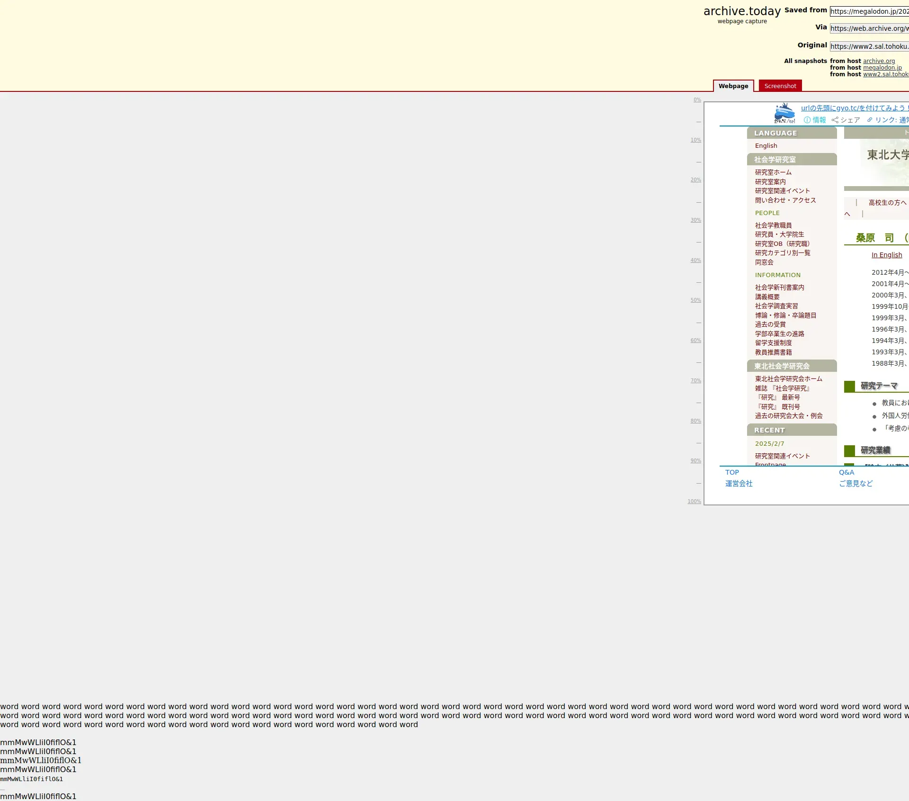
Task: Click the 情報 info circle icon
Action: click(807, 120)
